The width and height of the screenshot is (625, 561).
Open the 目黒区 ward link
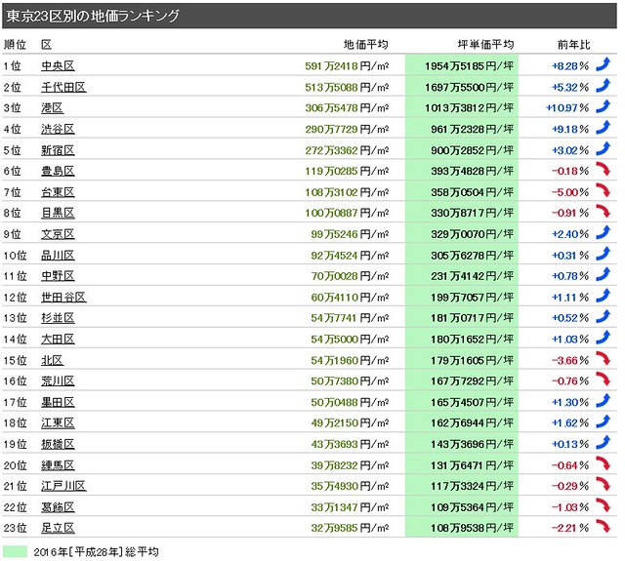pyautogui.click(x=59, y=213)
